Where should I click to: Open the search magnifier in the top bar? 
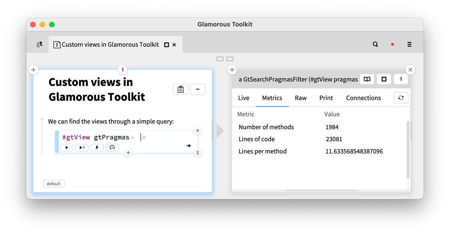coord(375,44)
